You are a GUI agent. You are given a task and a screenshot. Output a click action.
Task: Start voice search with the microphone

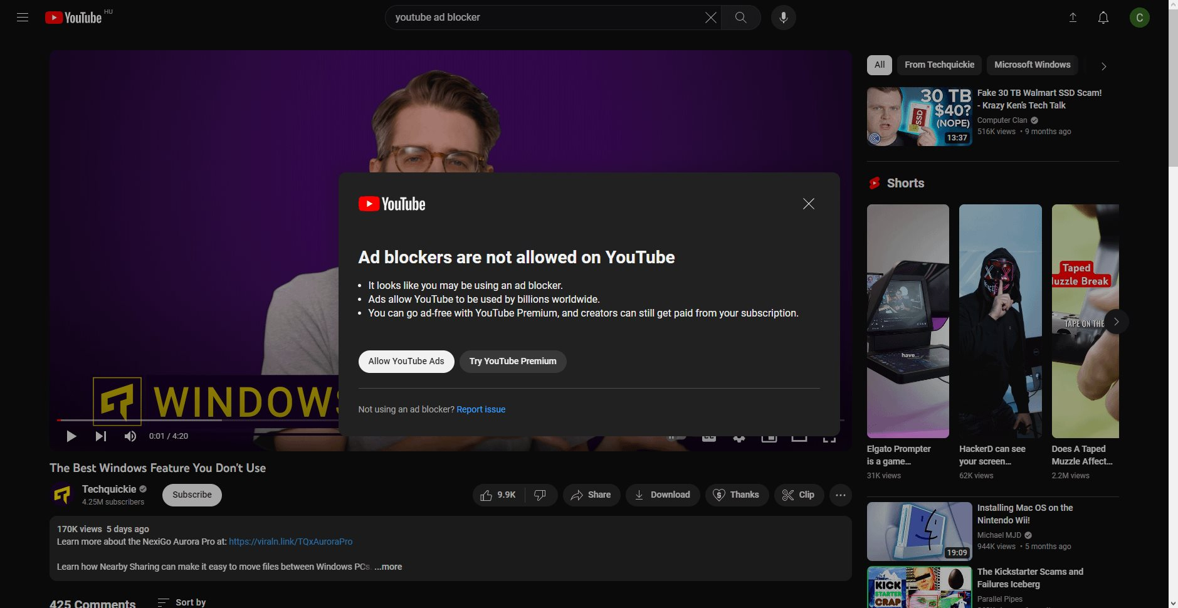[783, 18]
